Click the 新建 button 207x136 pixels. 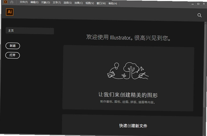point(13,46)
